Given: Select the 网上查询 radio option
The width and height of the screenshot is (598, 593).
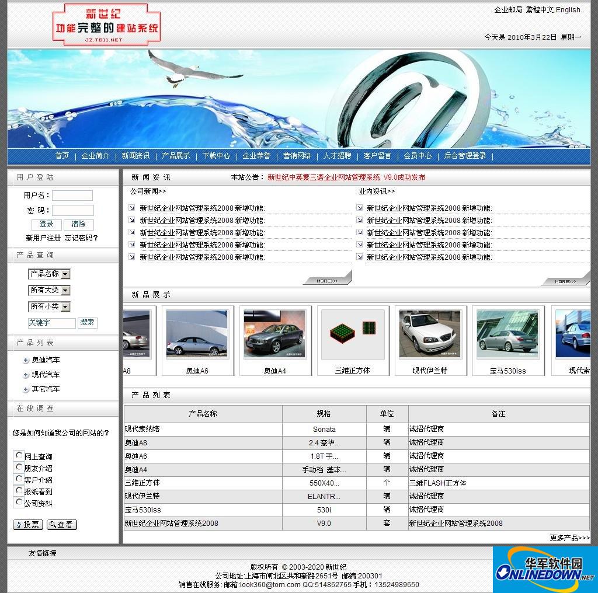Looking at the screenshot, I should pos(19,455).
